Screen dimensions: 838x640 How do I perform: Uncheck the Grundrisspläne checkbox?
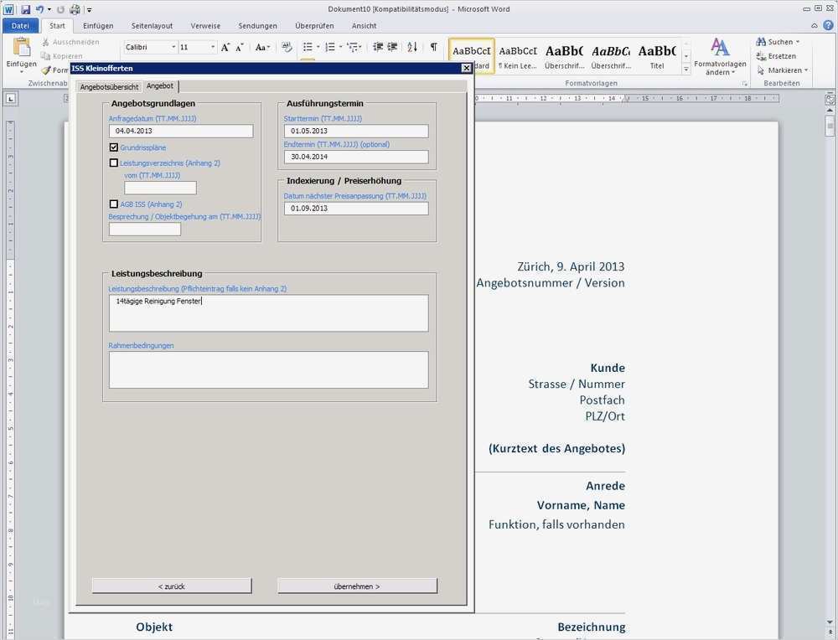tap(114, 147)
